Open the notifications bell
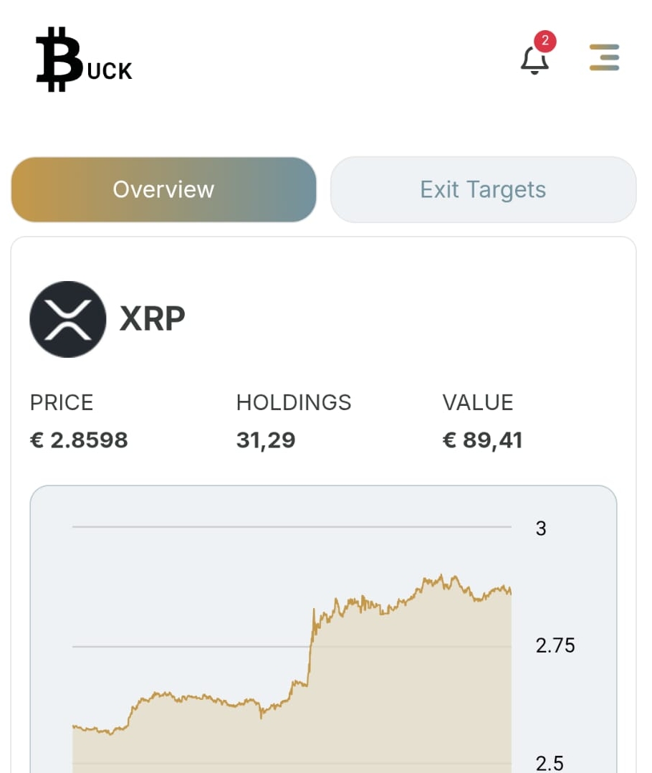The image size is (652, 773). tap(534, 60)
